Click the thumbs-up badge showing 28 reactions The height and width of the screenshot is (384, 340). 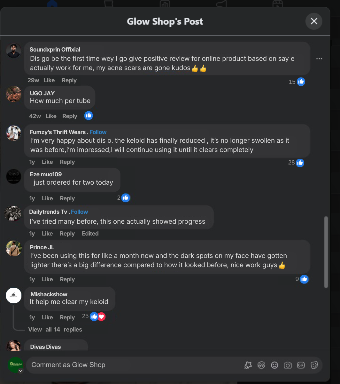pos(300,163)
